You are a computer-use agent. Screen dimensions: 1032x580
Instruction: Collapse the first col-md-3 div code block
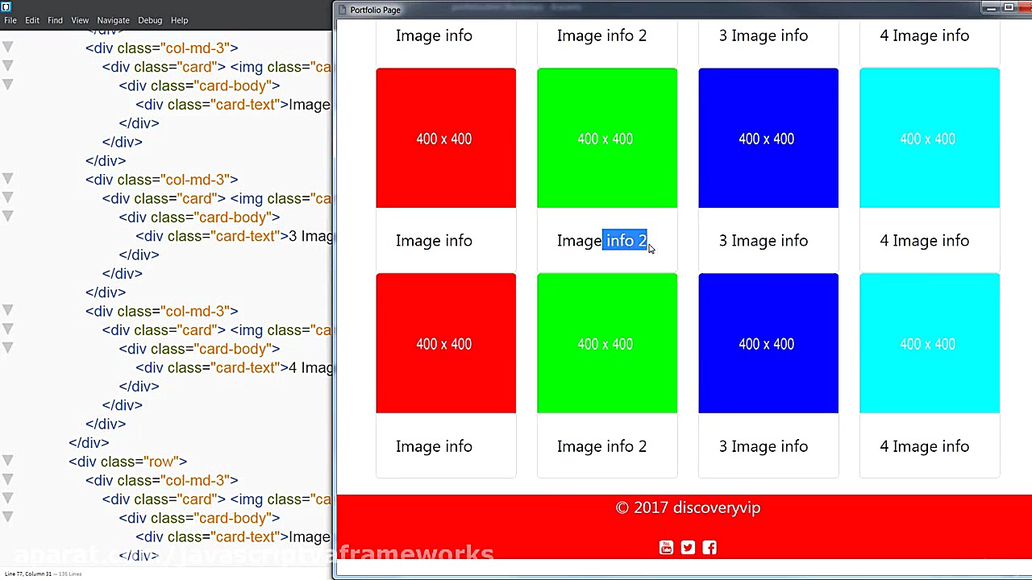pyautogui.click(x=7, y=47)
